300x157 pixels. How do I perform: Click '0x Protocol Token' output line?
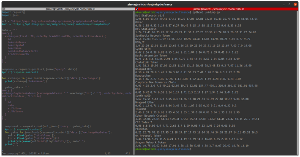point(148,136)
